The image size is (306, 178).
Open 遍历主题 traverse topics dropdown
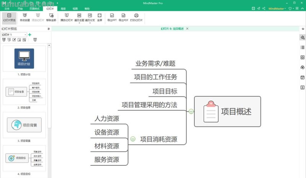point(79,18)
